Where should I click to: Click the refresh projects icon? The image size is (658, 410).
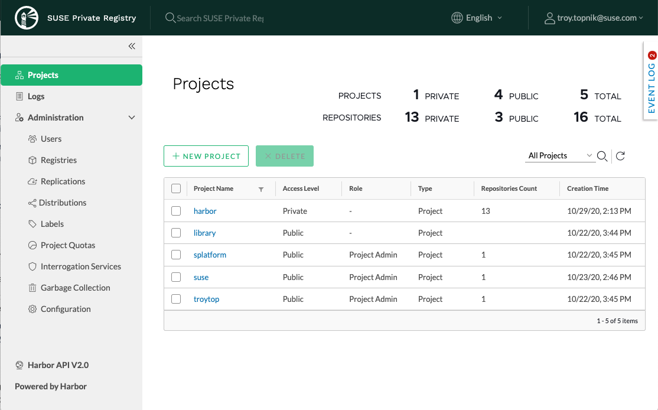click(620, 156)
